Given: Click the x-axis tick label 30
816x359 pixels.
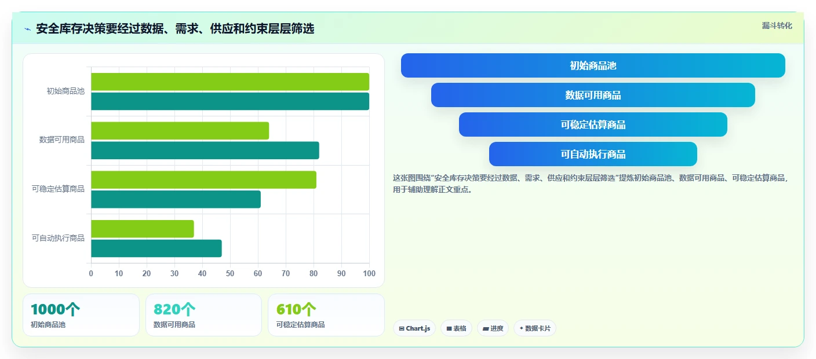Looking at the screenshot, I should pos(174,273).
